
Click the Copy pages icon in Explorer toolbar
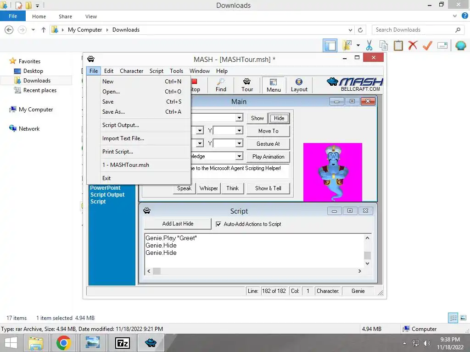click(x=383, y=45)
